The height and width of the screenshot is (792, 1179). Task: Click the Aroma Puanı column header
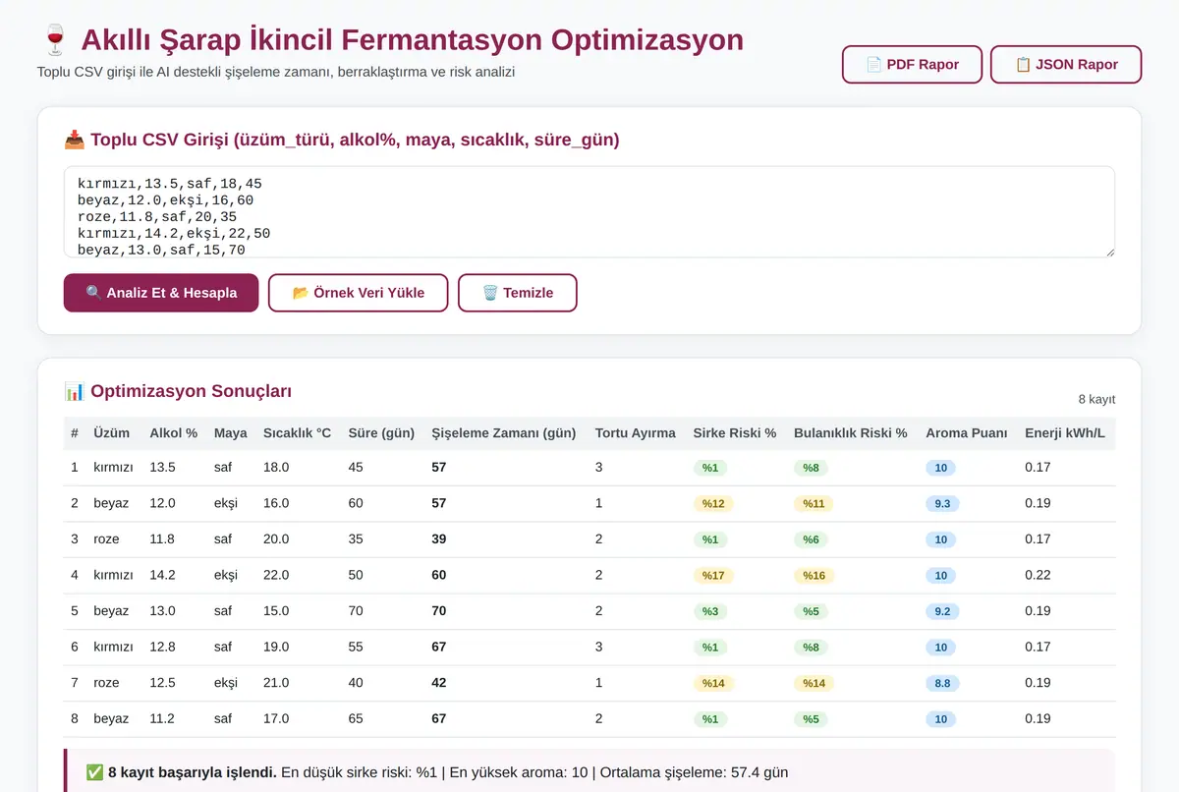pos(967,433)
